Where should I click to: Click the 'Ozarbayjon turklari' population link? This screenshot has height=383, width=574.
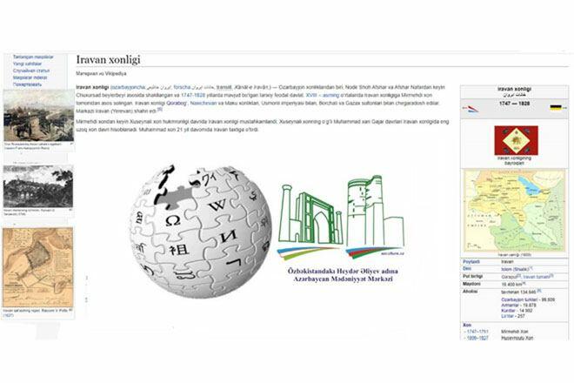coord(520,299)
